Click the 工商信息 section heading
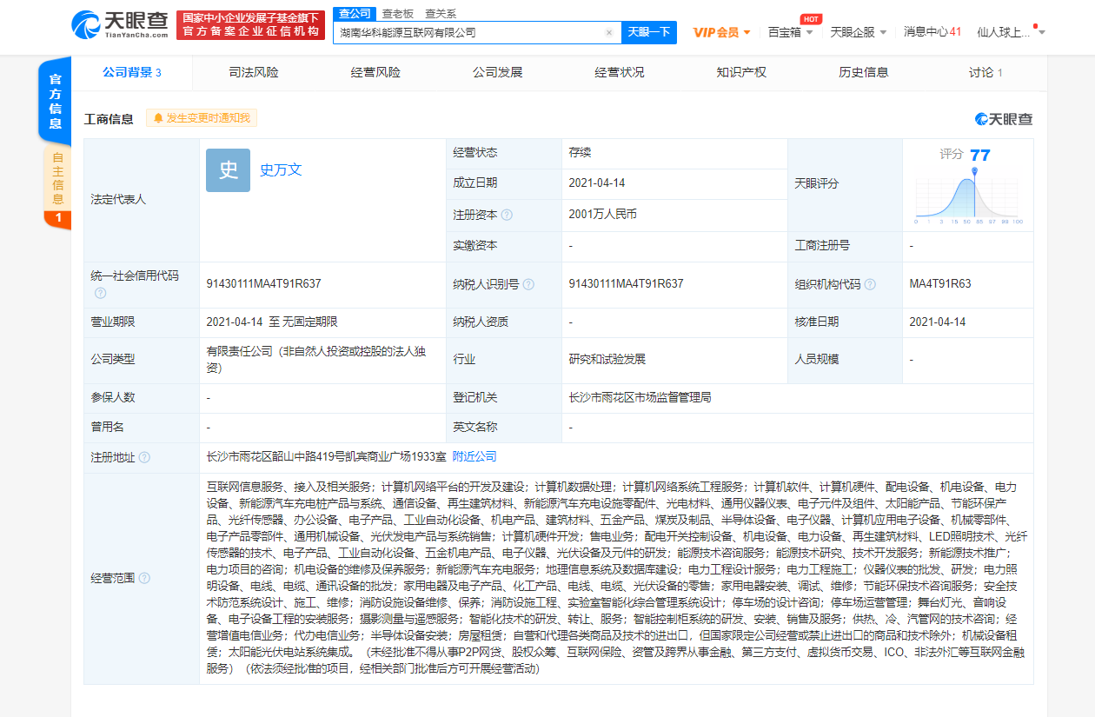This screenshot has height=717, width=1095. click(109, 119)
